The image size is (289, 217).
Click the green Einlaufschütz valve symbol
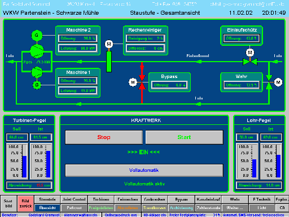tap(250, 62)
